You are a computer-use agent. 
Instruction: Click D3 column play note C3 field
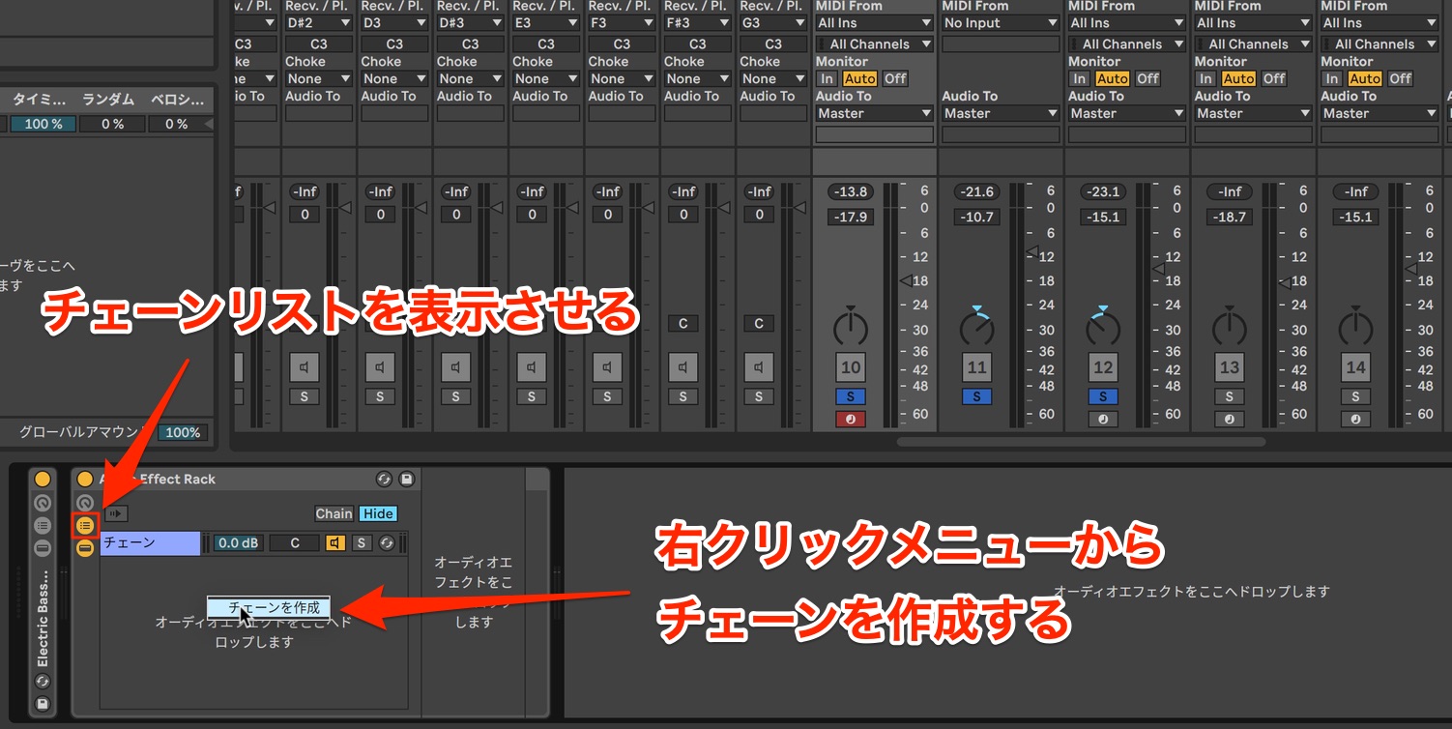tap(394, 44)
